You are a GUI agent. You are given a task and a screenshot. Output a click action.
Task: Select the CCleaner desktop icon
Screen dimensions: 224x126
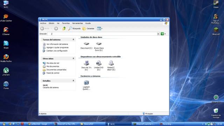(6, 31)
